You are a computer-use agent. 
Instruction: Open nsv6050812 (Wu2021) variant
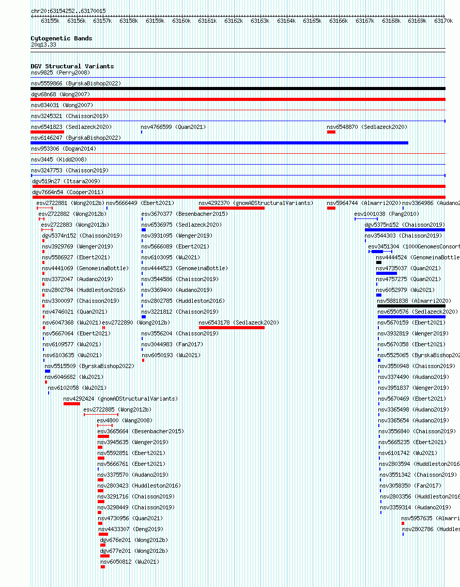(x=130, y=562)
